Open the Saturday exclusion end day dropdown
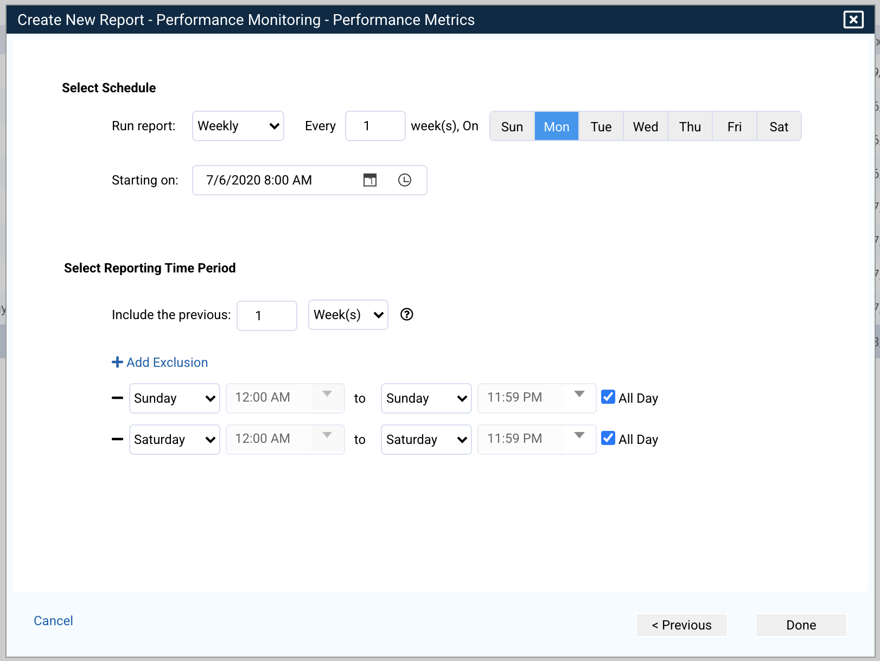 (x=426, y=440)
